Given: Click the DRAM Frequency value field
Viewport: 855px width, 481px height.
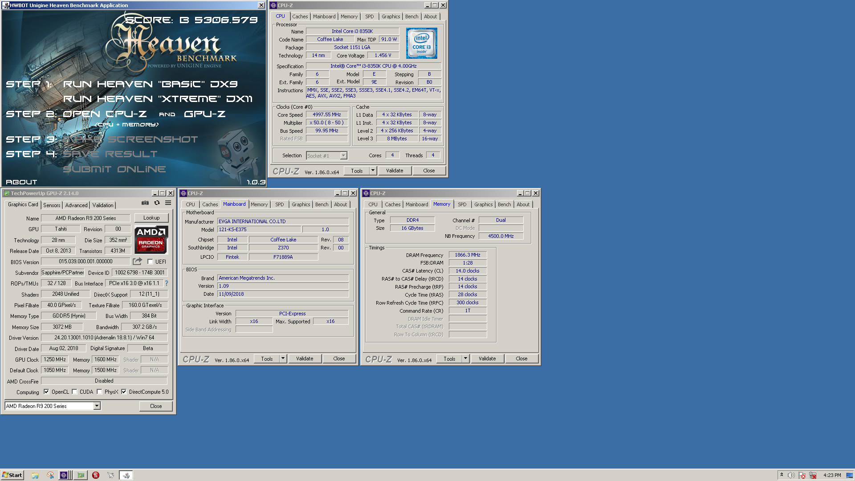Looking at the screenshot, I should pyautogui.click(x=468, y=255).
